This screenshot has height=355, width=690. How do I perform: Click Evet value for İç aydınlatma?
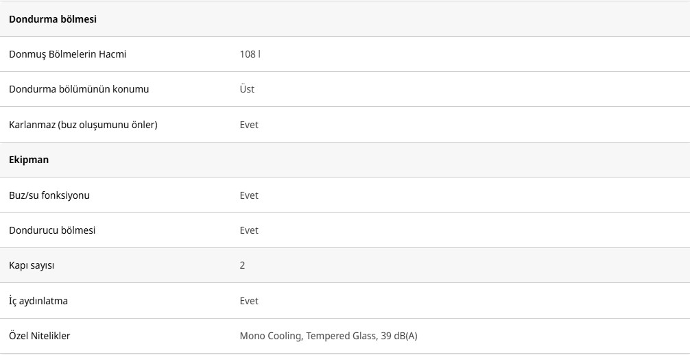[x=249, y=301]
